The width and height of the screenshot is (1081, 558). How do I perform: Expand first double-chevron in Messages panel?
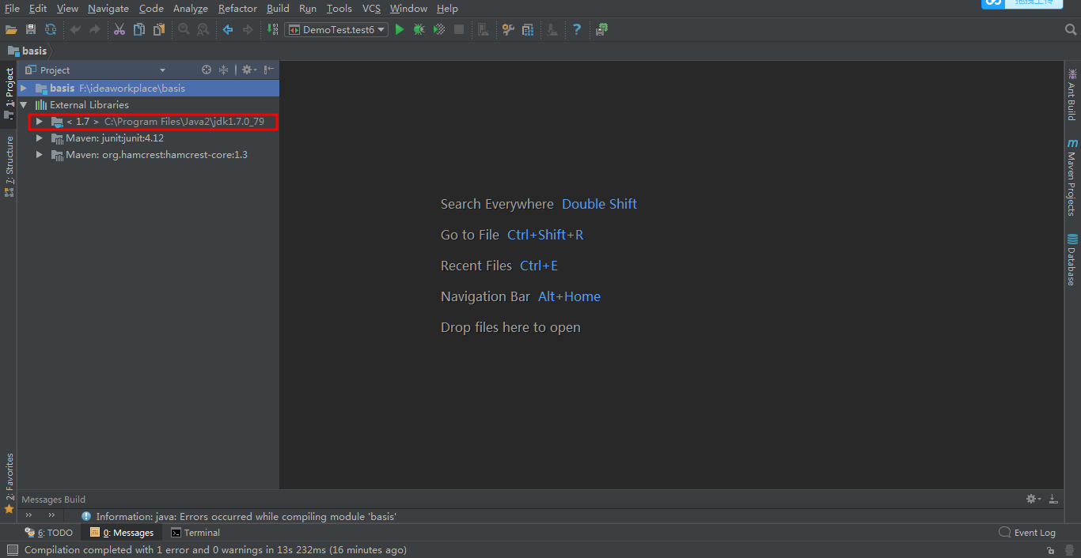click(x=29, y=515)
